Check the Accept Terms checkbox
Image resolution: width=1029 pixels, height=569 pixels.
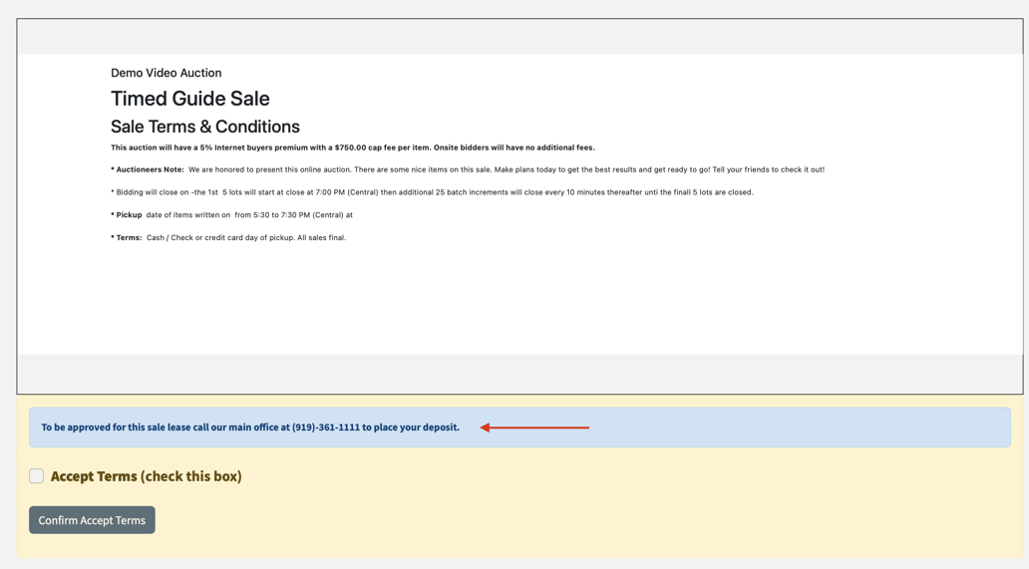coord(37,476)
